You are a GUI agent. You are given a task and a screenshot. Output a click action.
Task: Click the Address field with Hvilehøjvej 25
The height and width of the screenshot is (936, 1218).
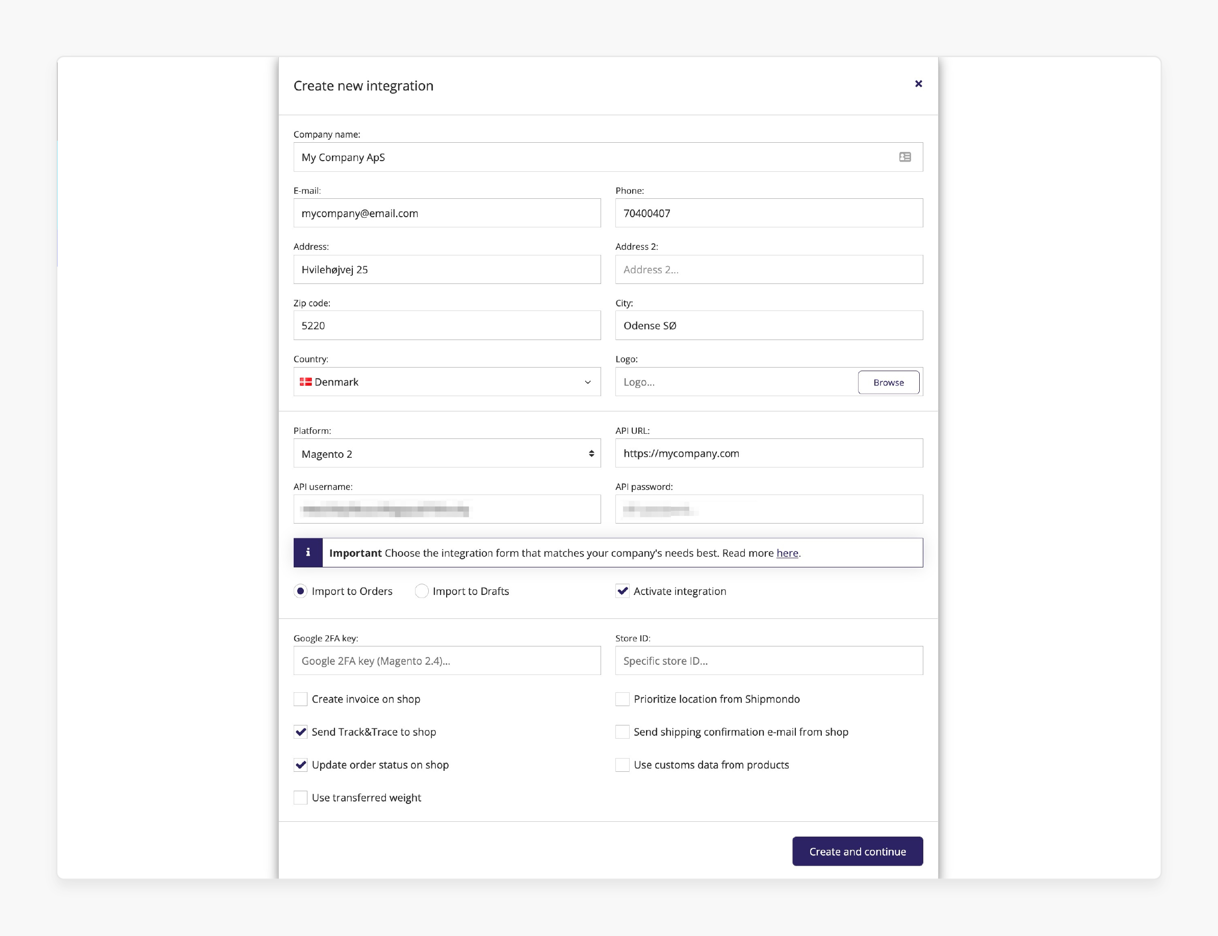447,270
